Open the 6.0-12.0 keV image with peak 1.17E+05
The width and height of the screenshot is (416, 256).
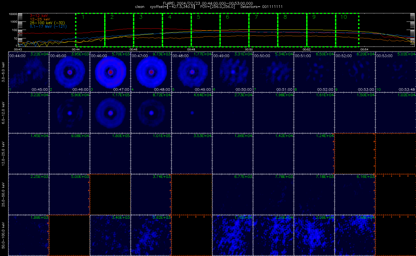point(110,113)
